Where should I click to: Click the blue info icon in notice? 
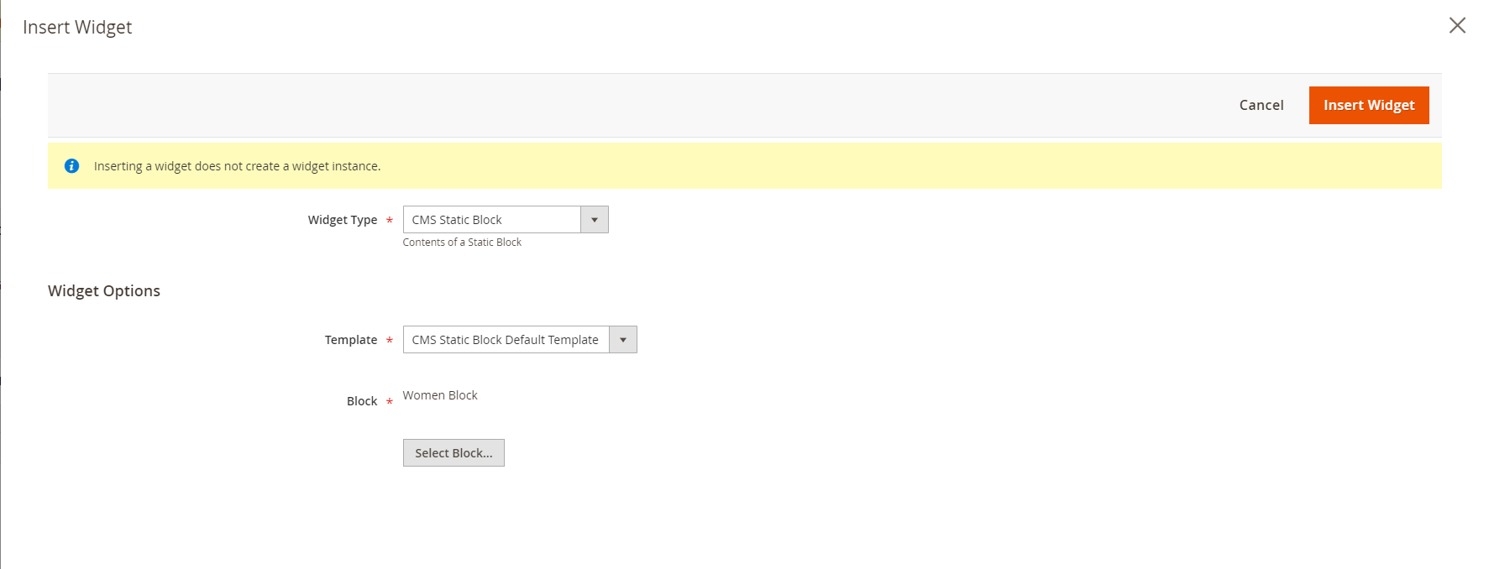pyautogui.click(x=72, y=166)
